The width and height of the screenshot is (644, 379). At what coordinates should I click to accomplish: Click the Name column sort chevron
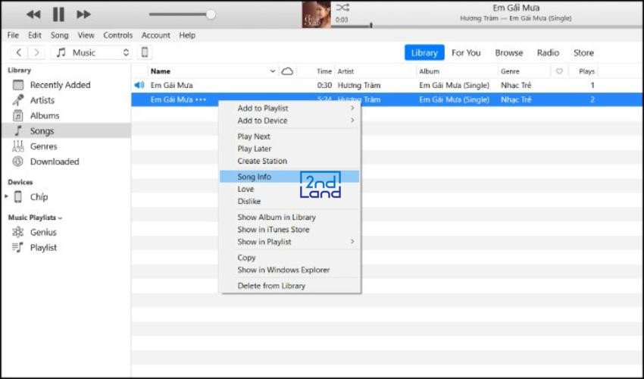click(x=272, y=71)
